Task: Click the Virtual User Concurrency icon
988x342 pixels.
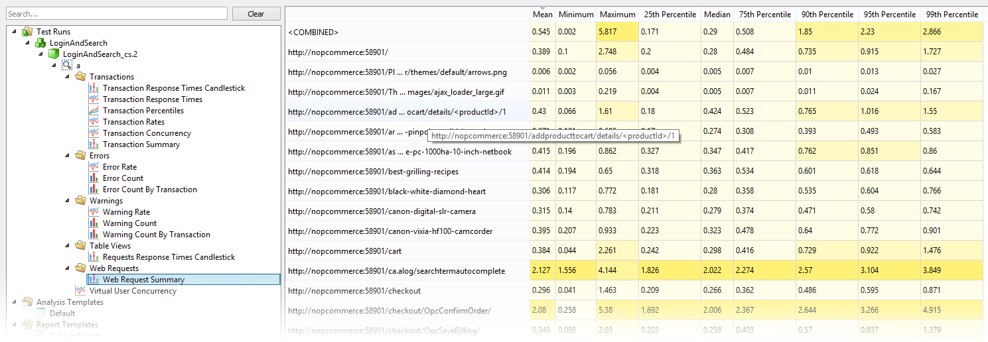Action: 80,291
